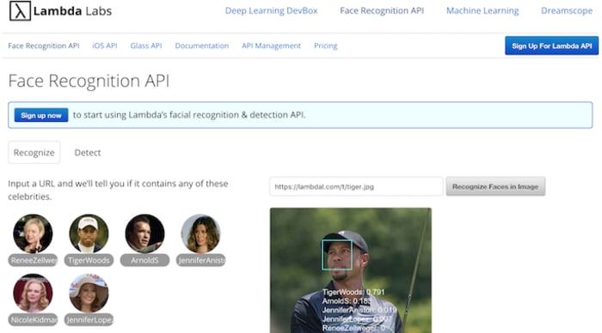Click the TigerWoods name label
Screen dimensions: 602x333
[x=89, y=260]
